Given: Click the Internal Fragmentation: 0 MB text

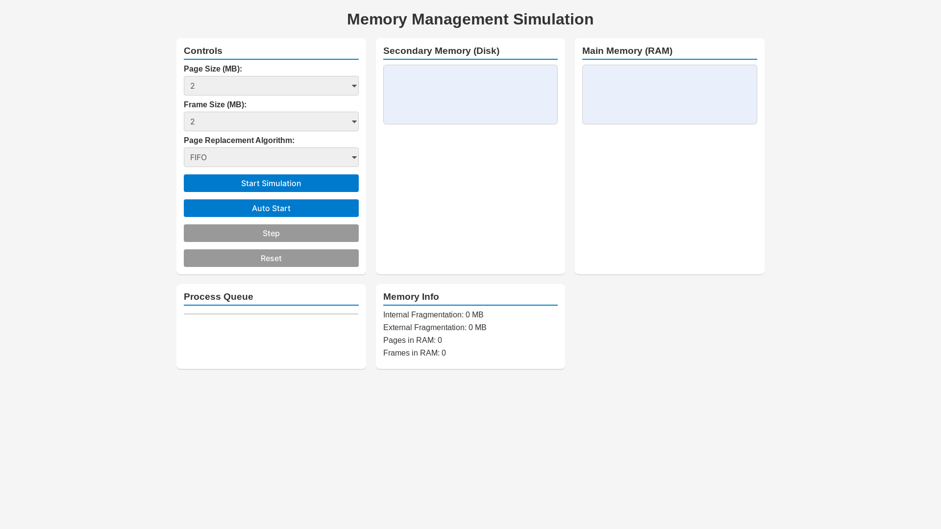Looking at the screenshot, I should point(433,315).
